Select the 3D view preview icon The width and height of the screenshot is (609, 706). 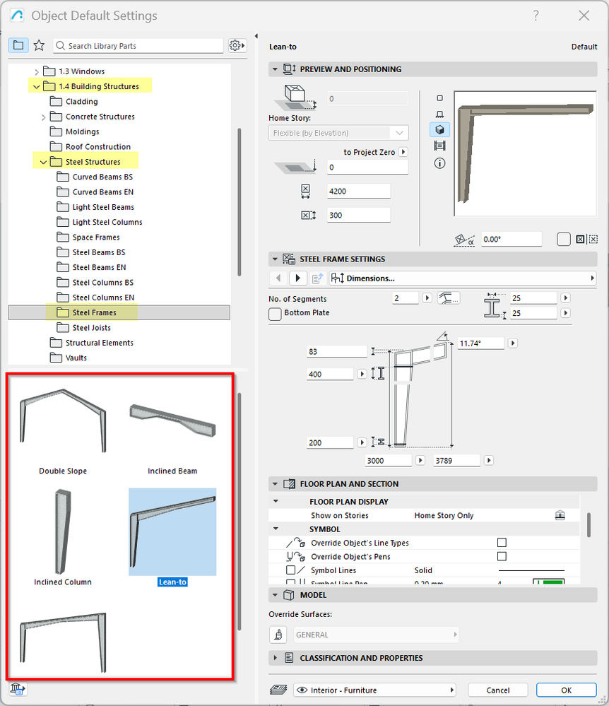pyautogui.click(x=439, y=130)
